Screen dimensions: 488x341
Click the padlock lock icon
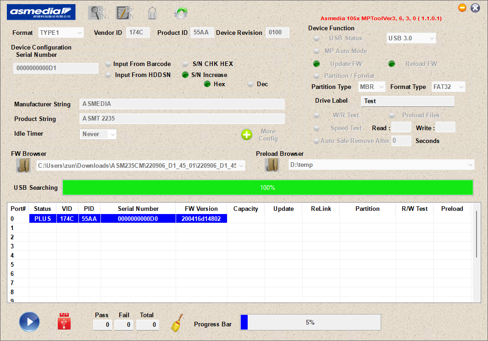(x=152, y=13)
